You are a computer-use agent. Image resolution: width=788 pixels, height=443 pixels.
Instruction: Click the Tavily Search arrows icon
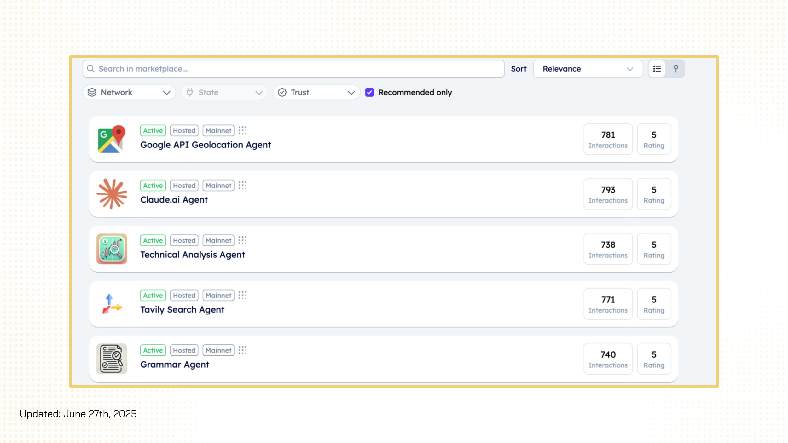pyautogui.click(x=112, y=304)
